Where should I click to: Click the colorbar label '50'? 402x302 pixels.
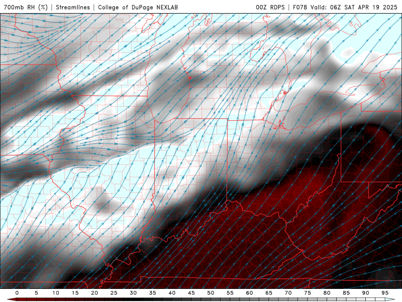(x=211, y=293)
